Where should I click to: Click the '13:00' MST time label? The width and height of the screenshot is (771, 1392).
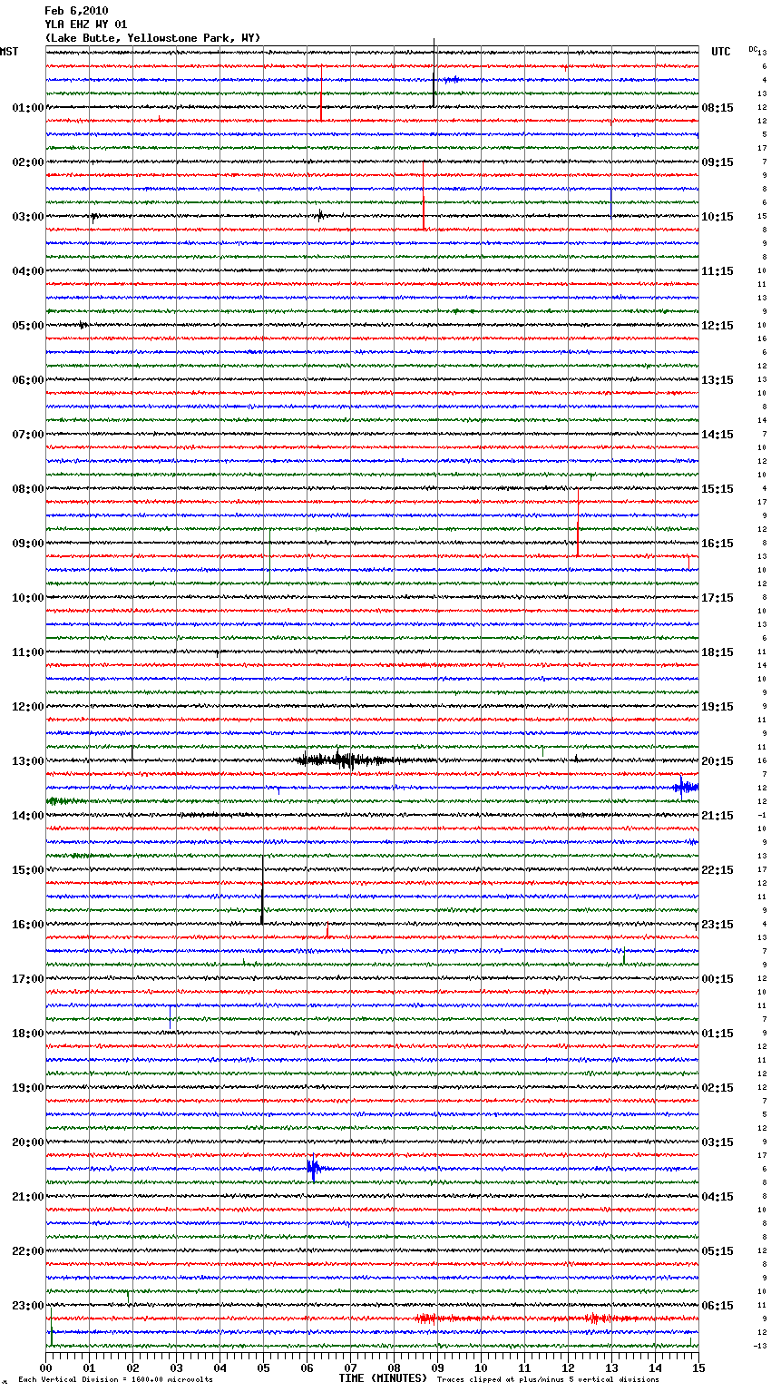28,761
